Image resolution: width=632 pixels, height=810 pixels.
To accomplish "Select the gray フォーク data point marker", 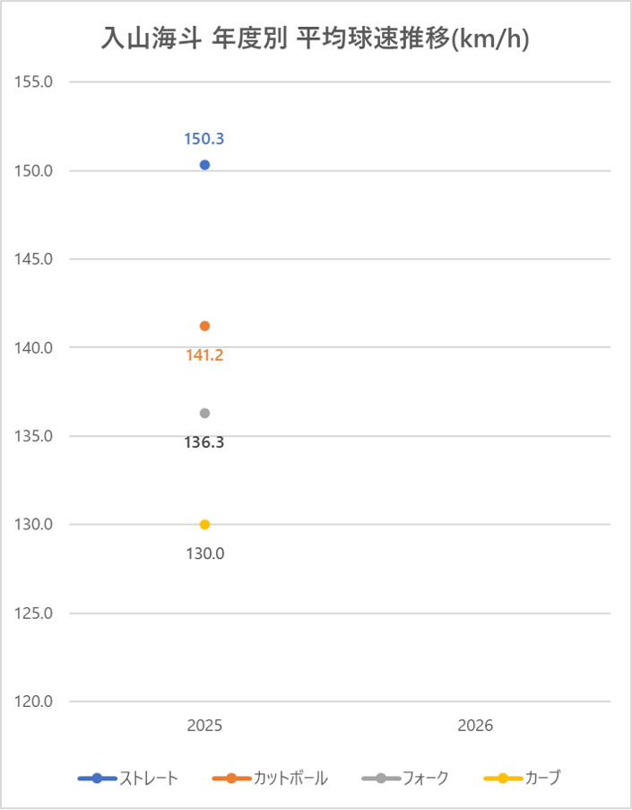I will pyautogui.click(x=204, y=414).
